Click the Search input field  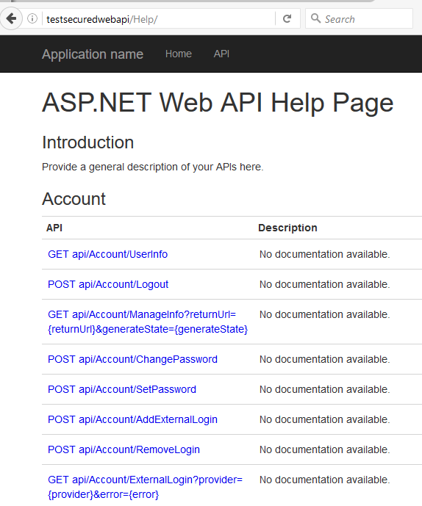click(359, 18)
